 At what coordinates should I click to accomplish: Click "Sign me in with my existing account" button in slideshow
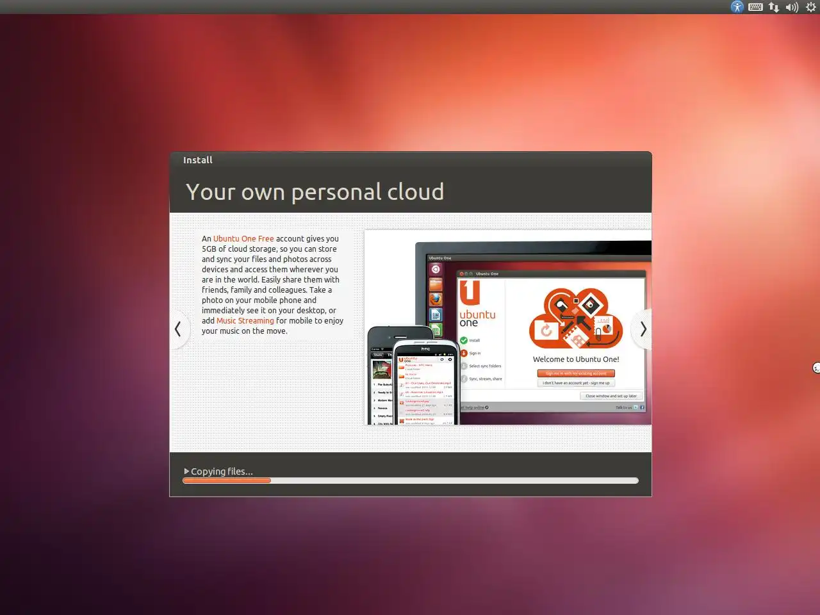click(576, 373)
